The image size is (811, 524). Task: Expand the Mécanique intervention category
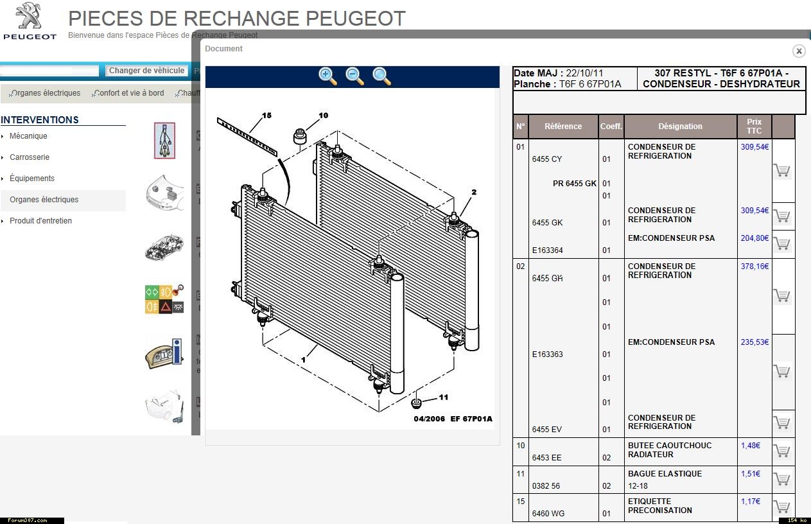point(28,136)
